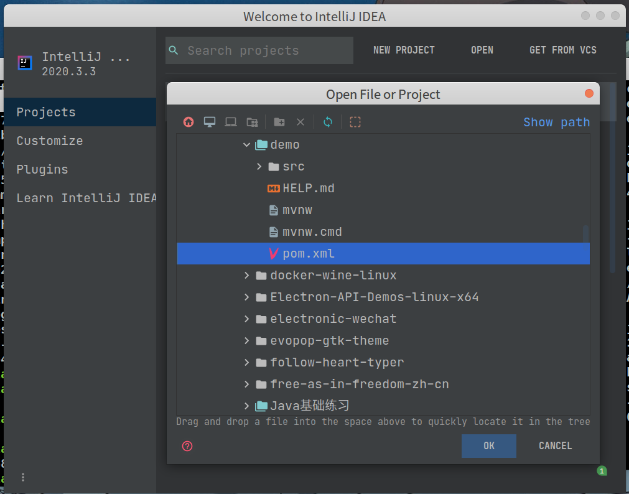629x494 pixels.
Task: Select the pom.xml file
Action: coord(383,254)
